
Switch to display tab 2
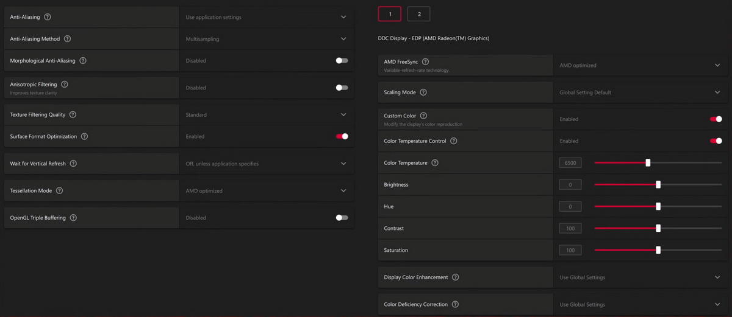point(419,14)
